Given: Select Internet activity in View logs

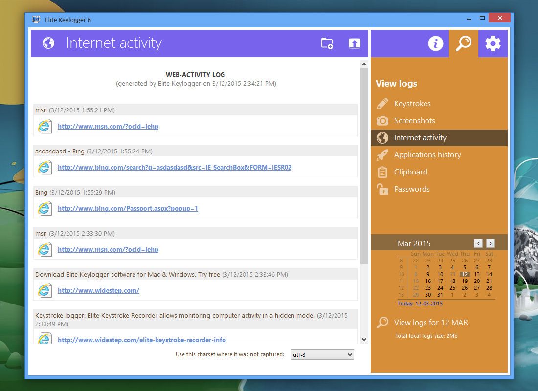Looking at the screenshot, I should pos(439,138).
